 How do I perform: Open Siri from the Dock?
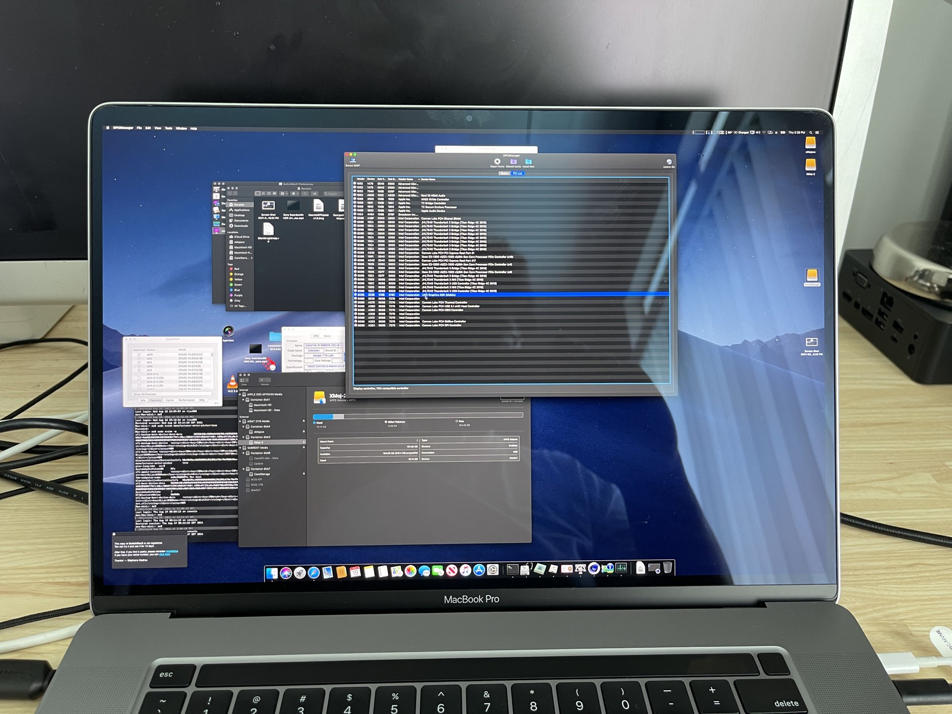[x=286, y=573]
